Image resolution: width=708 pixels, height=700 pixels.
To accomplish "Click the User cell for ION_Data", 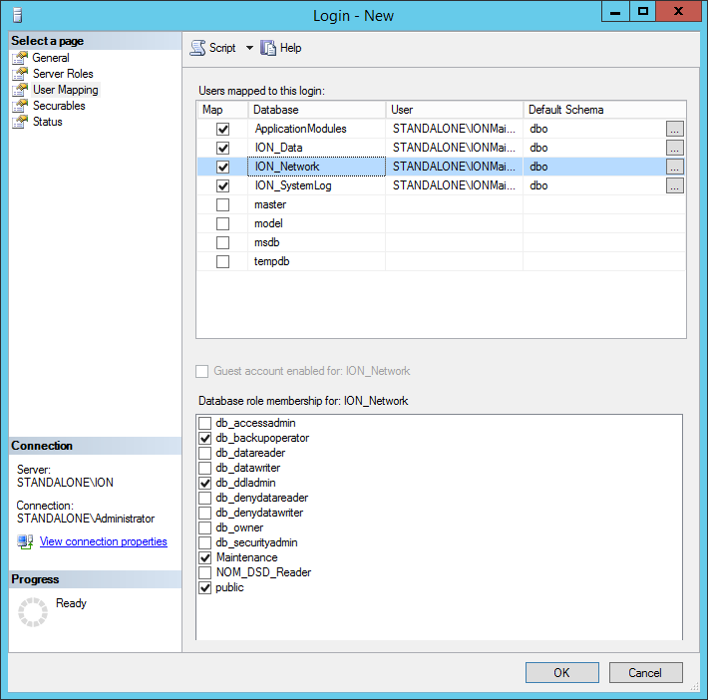I will click(x=455, y=148).
